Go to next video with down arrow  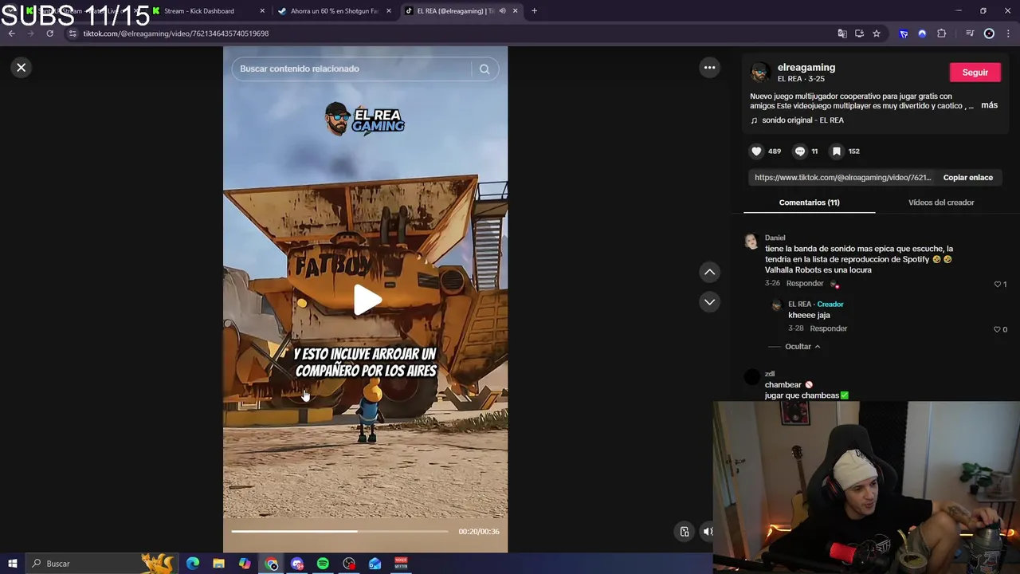[709, 302]
